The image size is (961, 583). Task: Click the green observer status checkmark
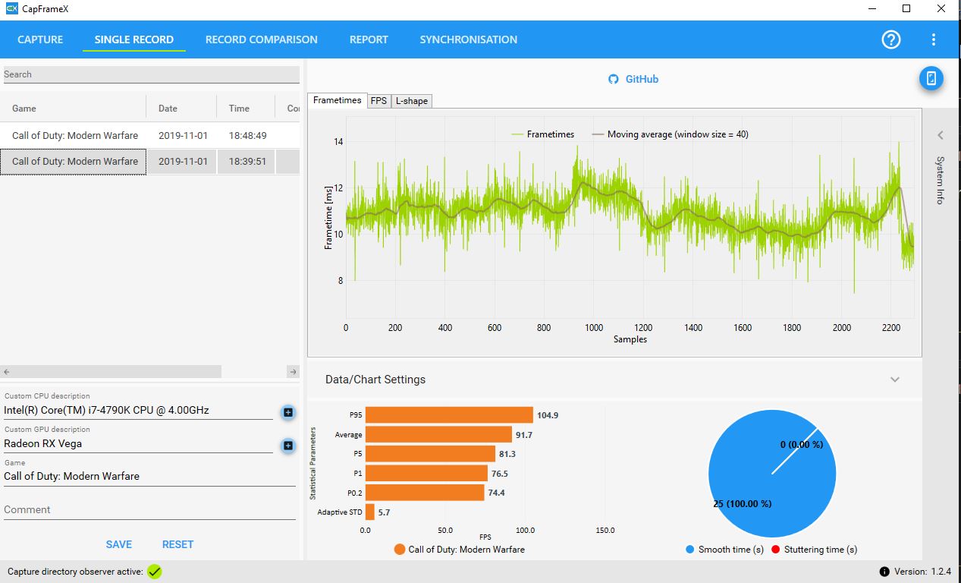(x=155, y=572)
